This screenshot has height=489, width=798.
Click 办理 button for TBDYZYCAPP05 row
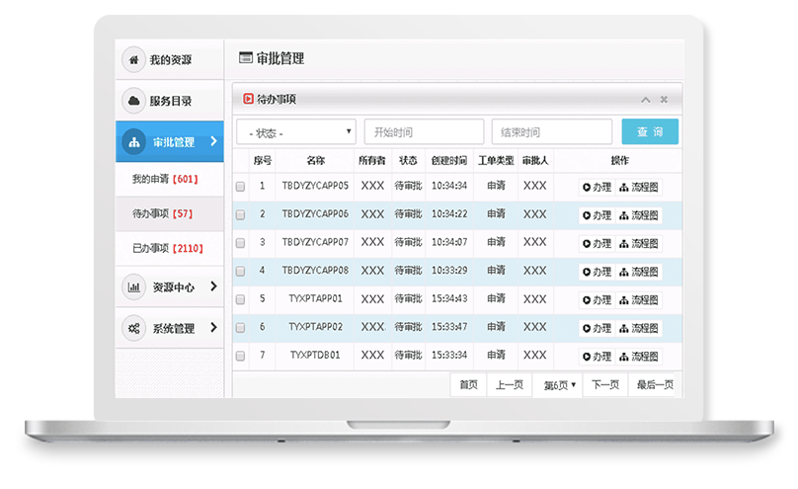(597, 187)
